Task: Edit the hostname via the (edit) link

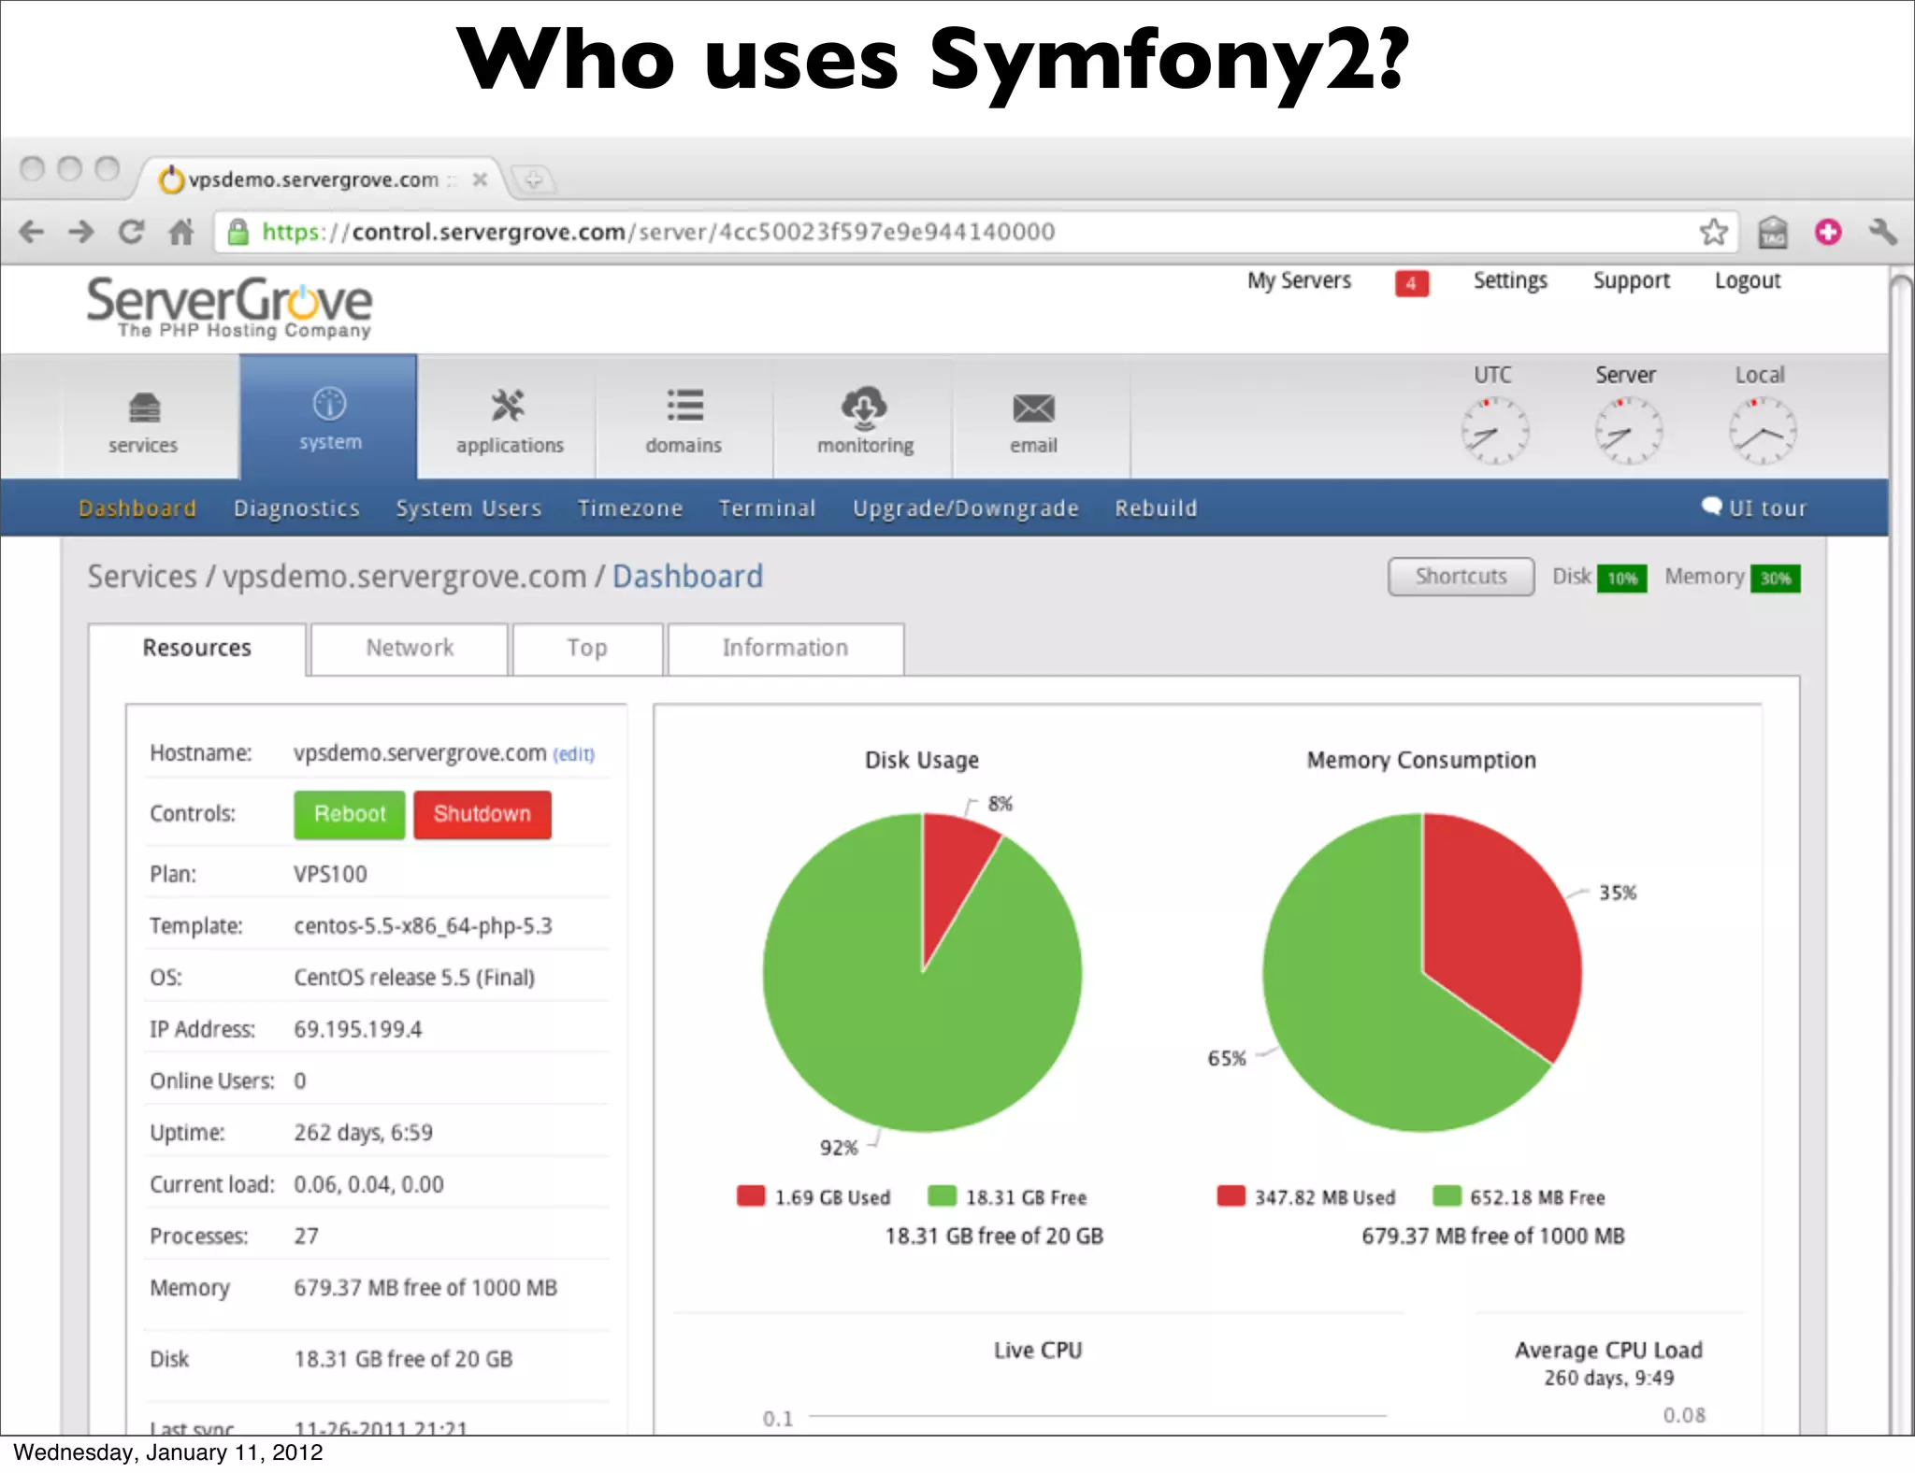Action: [x=573, y=754]
